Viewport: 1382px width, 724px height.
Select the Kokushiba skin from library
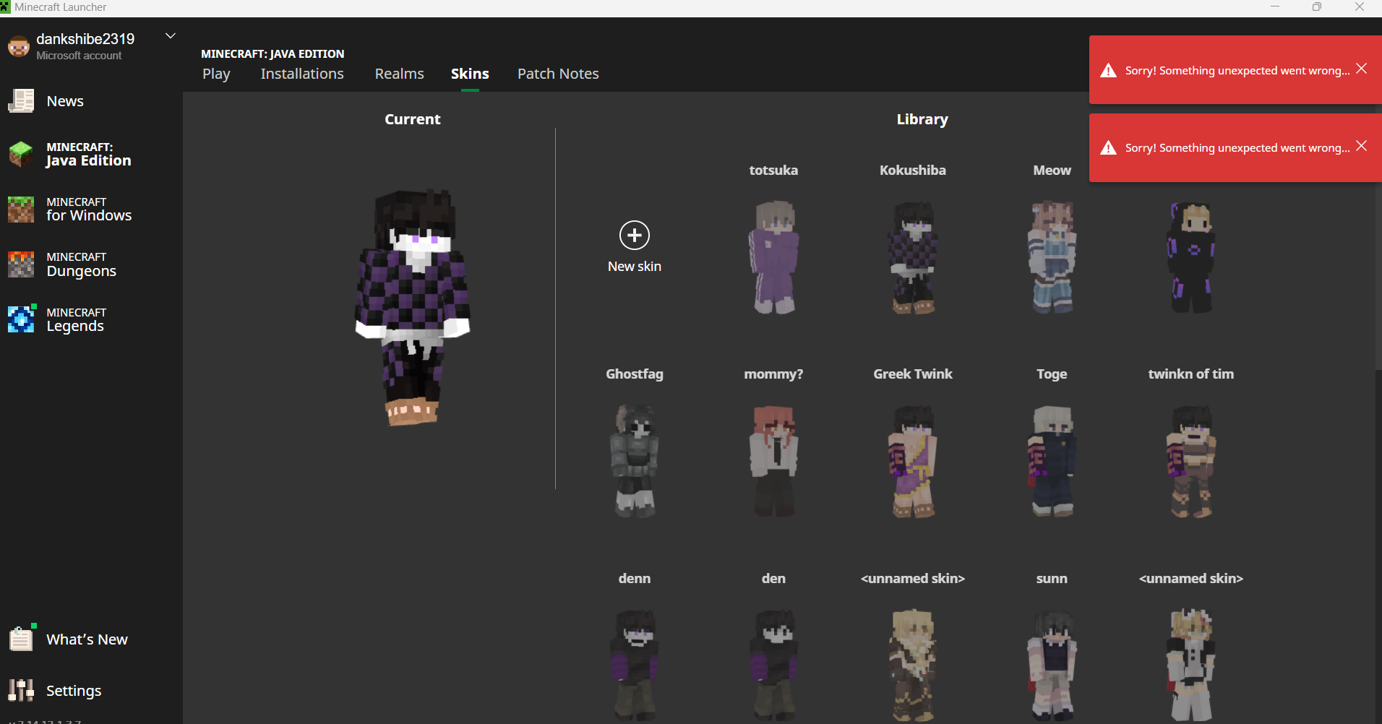click(912, 257)
